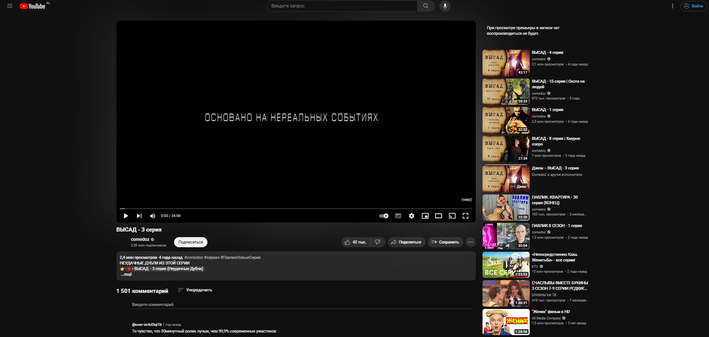Focus the Введите запрос search field
Image resolution: width=709 pixels, height=337 pixels.
(x=342, y=6)
